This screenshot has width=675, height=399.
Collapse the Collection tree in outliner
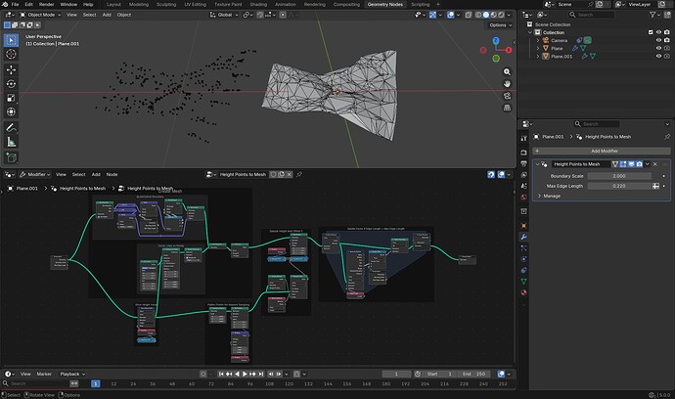(x=530, y=32)
